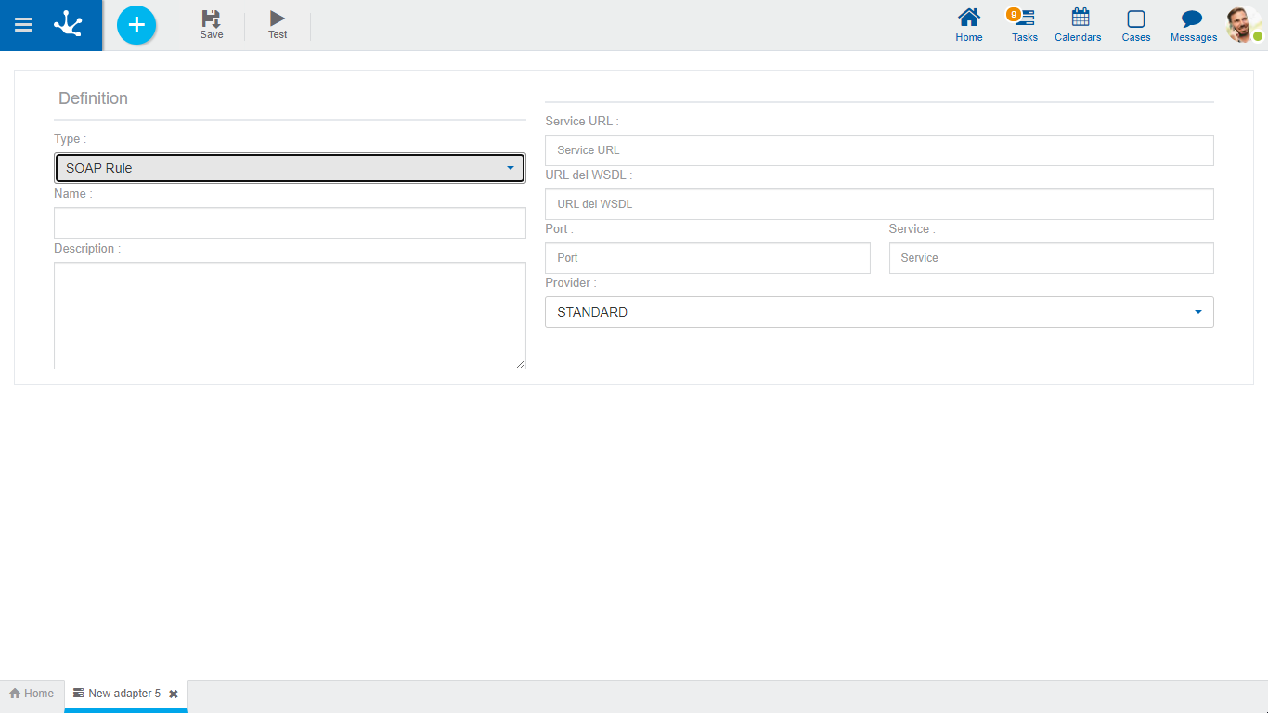The image size is (1268, 713).
Task: Save the adapter using Save icon
Action: tap(212, 25)
